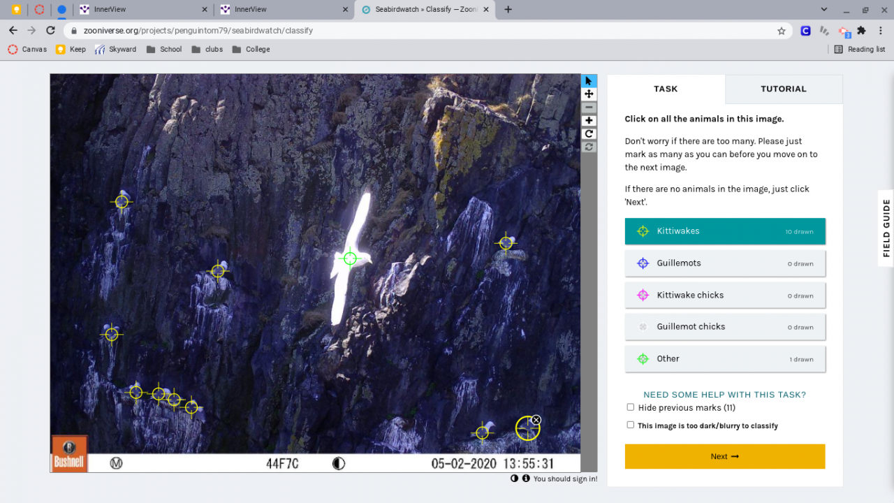Open the Canvas bookmark
This screenshot has height=503, width=894.
[x=27, y=50]
